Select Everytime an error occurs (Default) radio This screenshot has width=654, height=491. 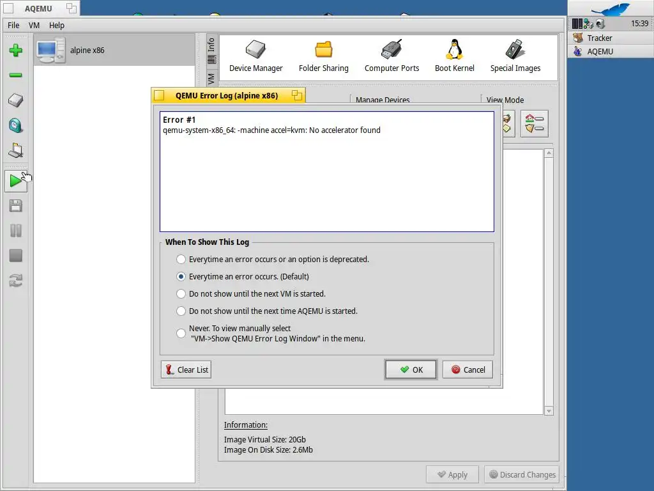(x=181, y=276)
